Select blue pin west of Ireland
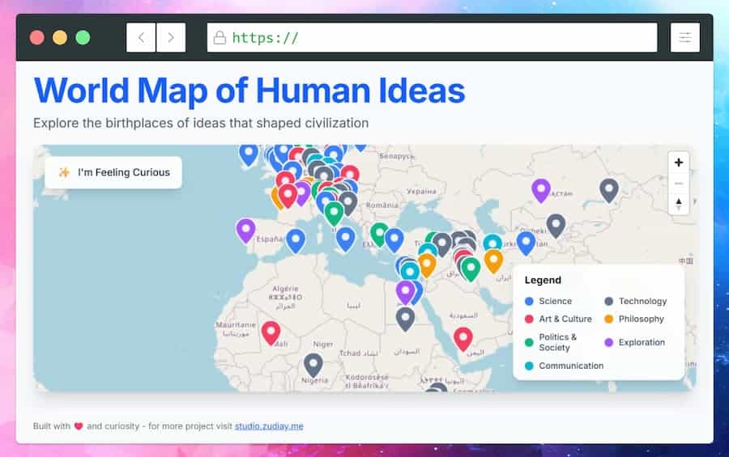This screenshot has width=729, height=457. pyautogui.click(x=249, y=154)
